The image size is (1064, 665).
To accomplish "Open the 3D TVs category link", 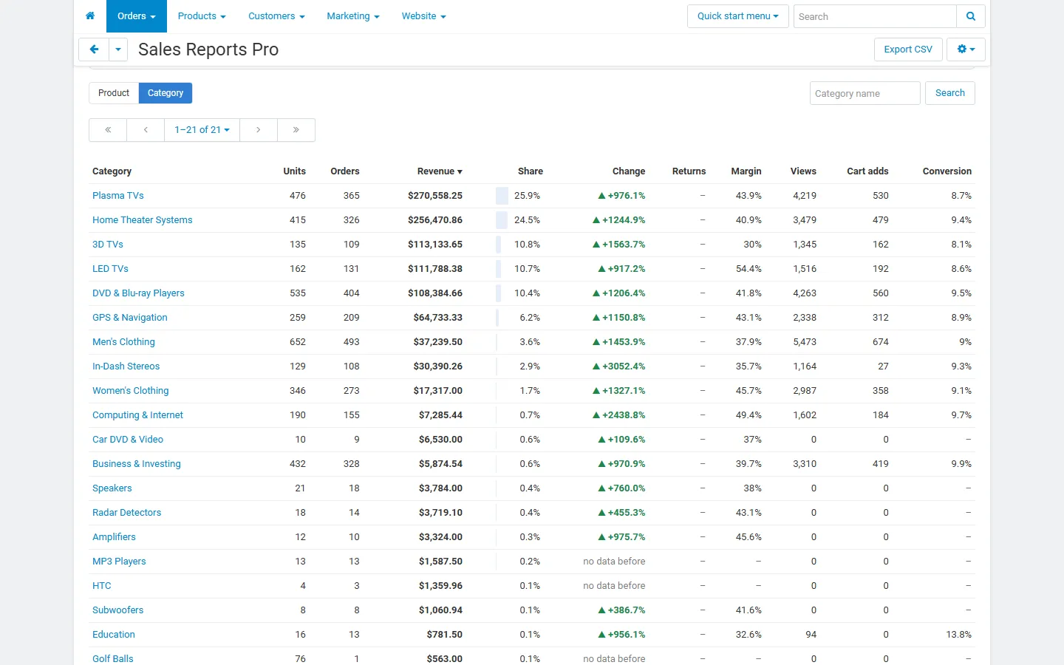I will (x=108, y=245).
